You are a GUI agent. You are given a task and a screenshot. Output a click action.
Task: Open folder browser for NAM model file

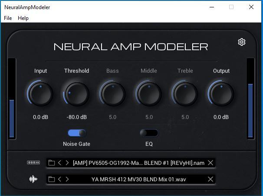[x=52, y=163]
